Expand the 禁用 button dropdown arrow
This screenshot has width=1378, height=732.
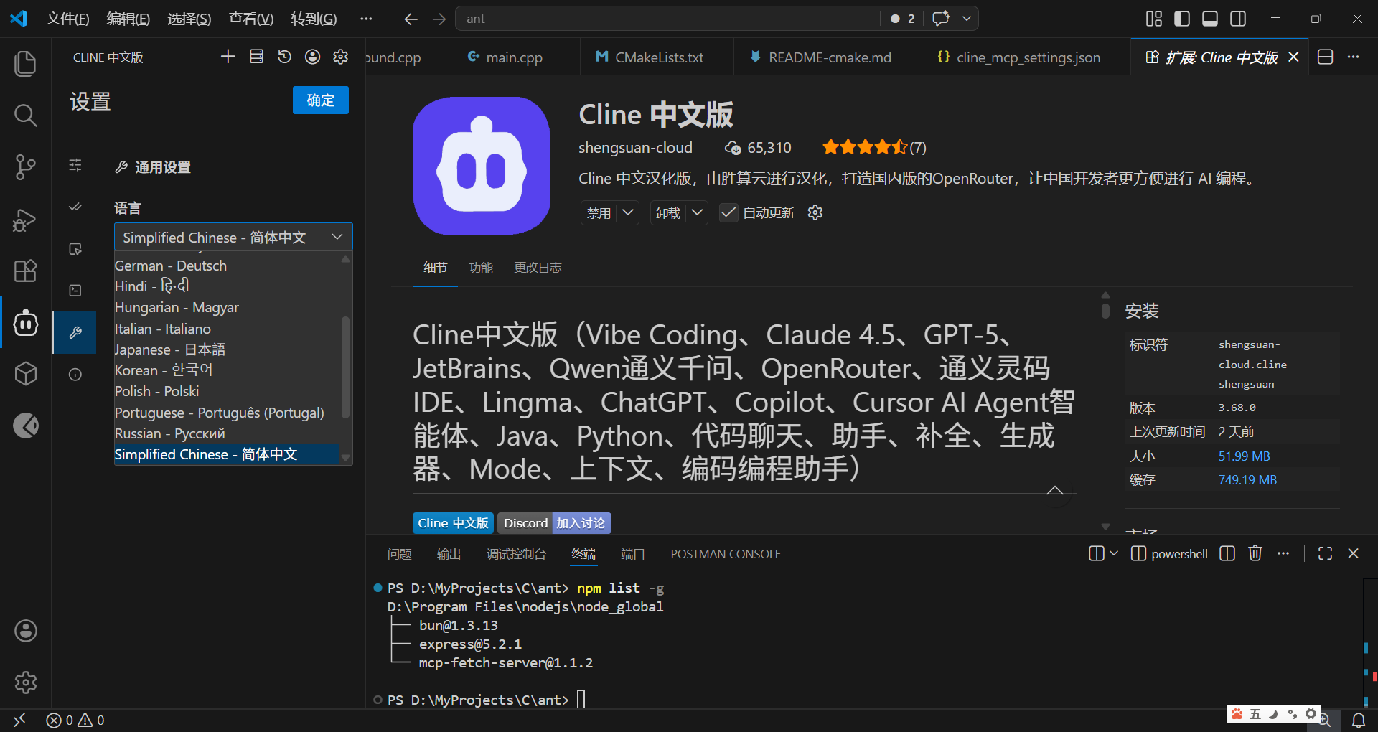click(x=628, y=212)
